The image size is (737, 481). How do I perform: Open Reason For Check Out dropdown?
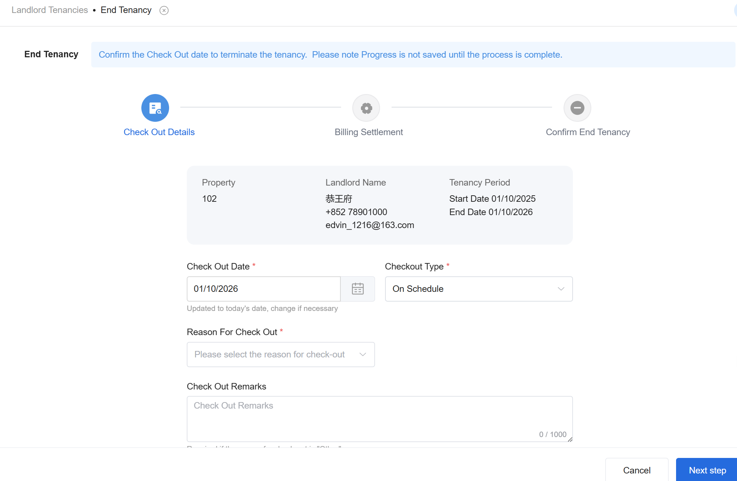coord(281,354)
